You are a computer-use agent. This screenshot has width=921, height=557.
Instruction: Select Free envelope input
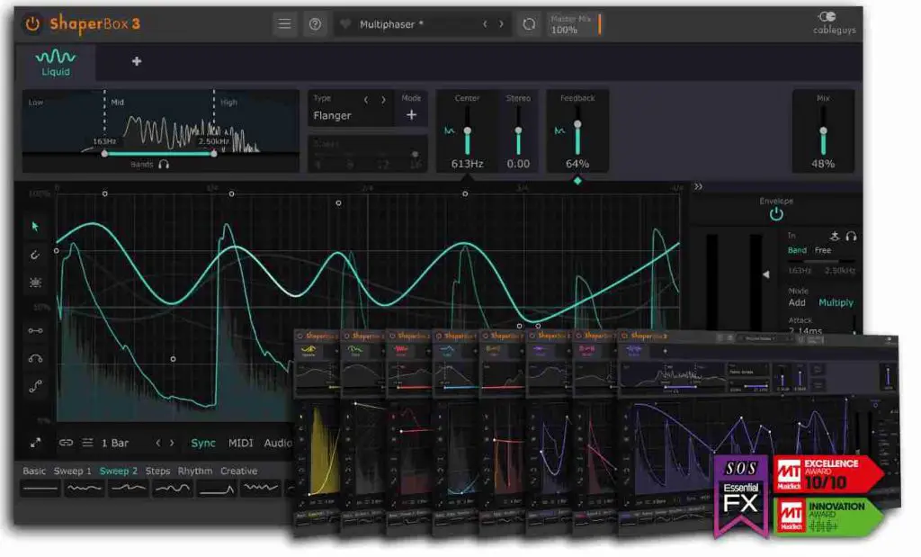(x=823, y=250)
